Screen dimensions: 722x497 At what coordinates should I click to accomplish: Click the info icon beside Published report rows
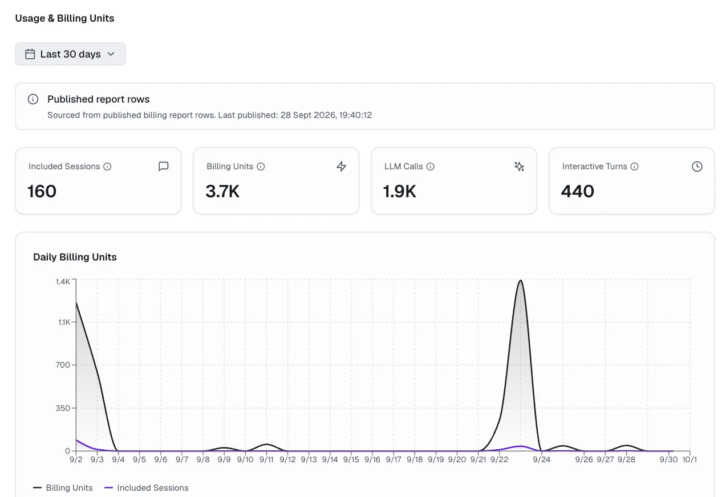point(33,99)
